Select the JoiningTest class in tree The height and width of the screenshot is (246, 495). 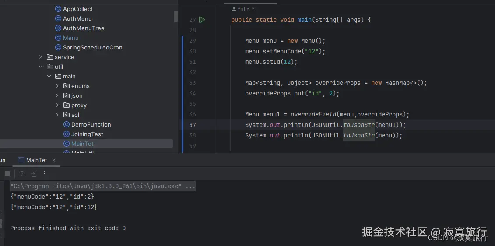click(87, 134)
